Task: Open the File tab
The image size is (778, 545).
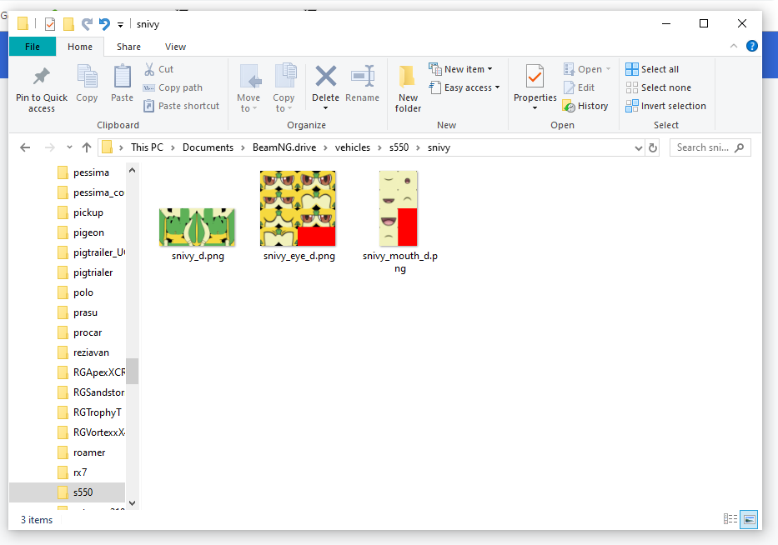Action: coord(33,47)
